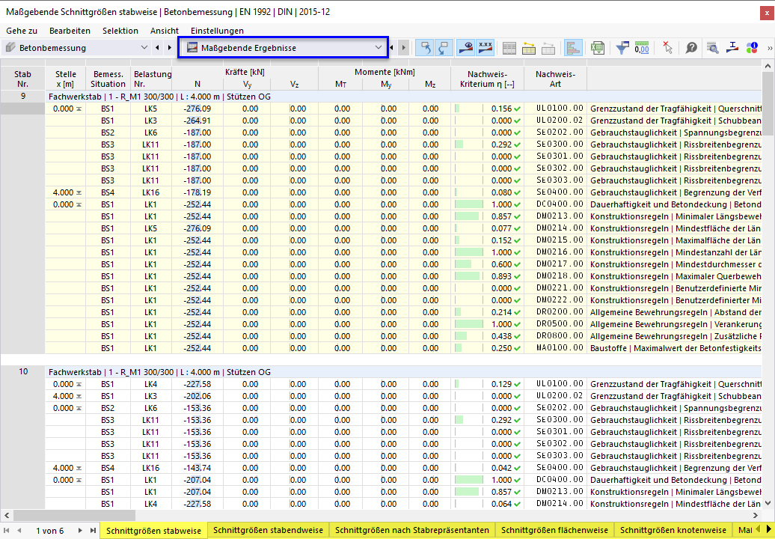The height and width of the screenshot is (539, 775).
Task: Click the grayed-out table with connector icon
Action: pos(548,48)
